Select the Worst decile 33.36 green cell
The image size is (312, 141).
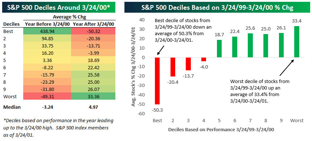(x=93, y=96)
